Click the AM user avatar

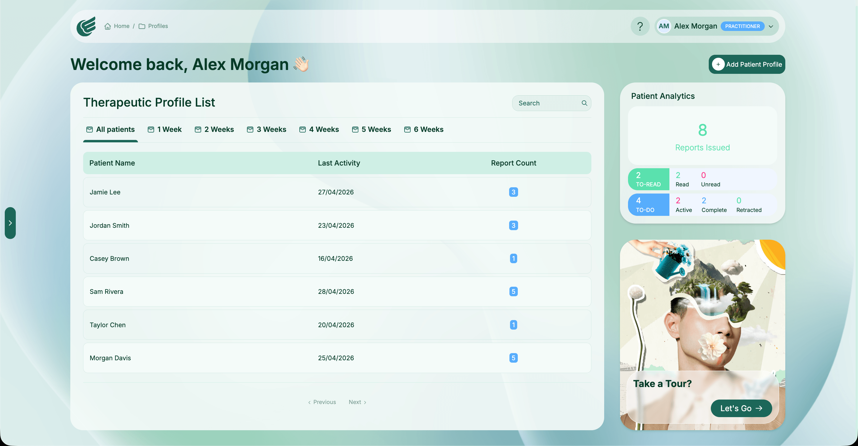[664, 26]
